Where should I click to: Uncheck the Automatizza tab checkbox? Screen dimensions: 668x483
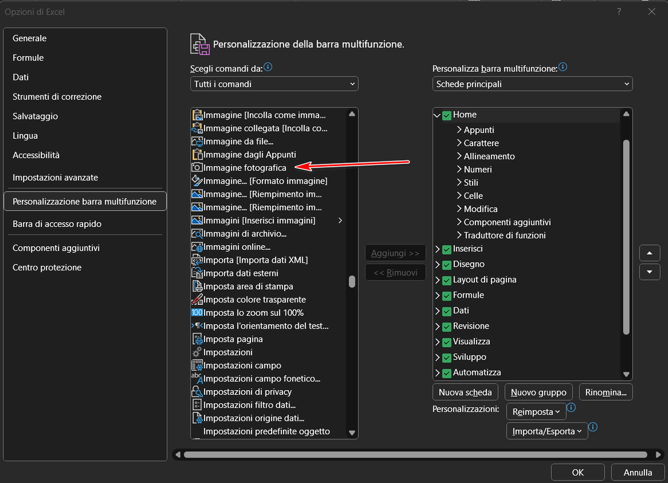pyautogui.click(x=447, y=373)
